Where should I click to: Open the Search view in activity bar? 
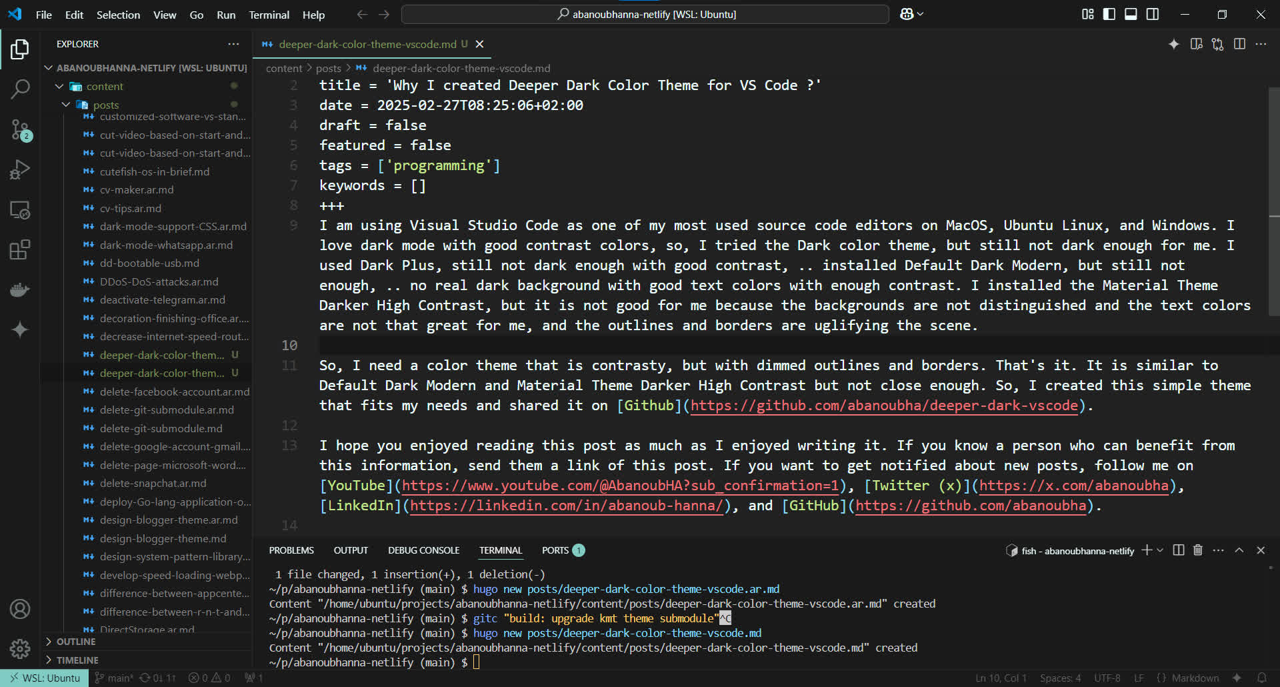click(20, 89)
